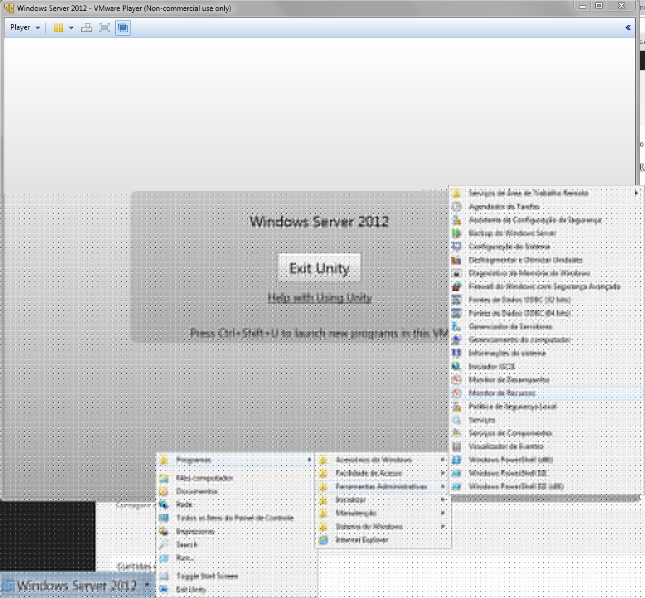Open Gerenciador do Servidor
This screenshot has height=598, width=645.
[x=546, y=327]
